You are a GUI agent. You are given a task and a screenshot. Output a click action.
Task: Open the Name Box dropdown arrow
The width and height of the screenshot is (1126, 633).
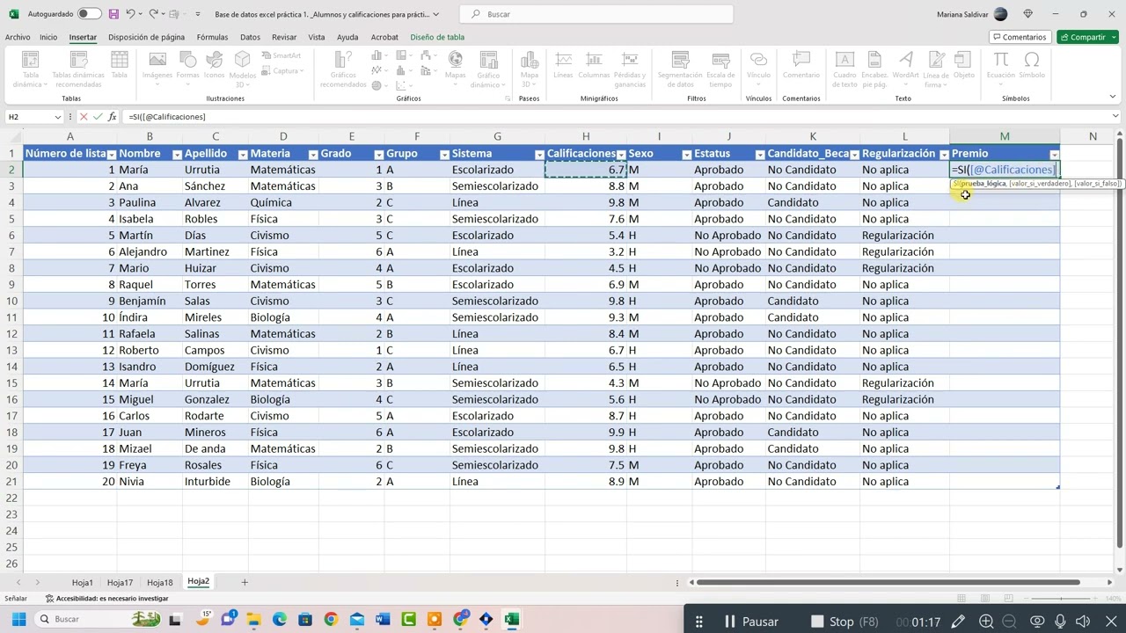(x=58, y=116)
